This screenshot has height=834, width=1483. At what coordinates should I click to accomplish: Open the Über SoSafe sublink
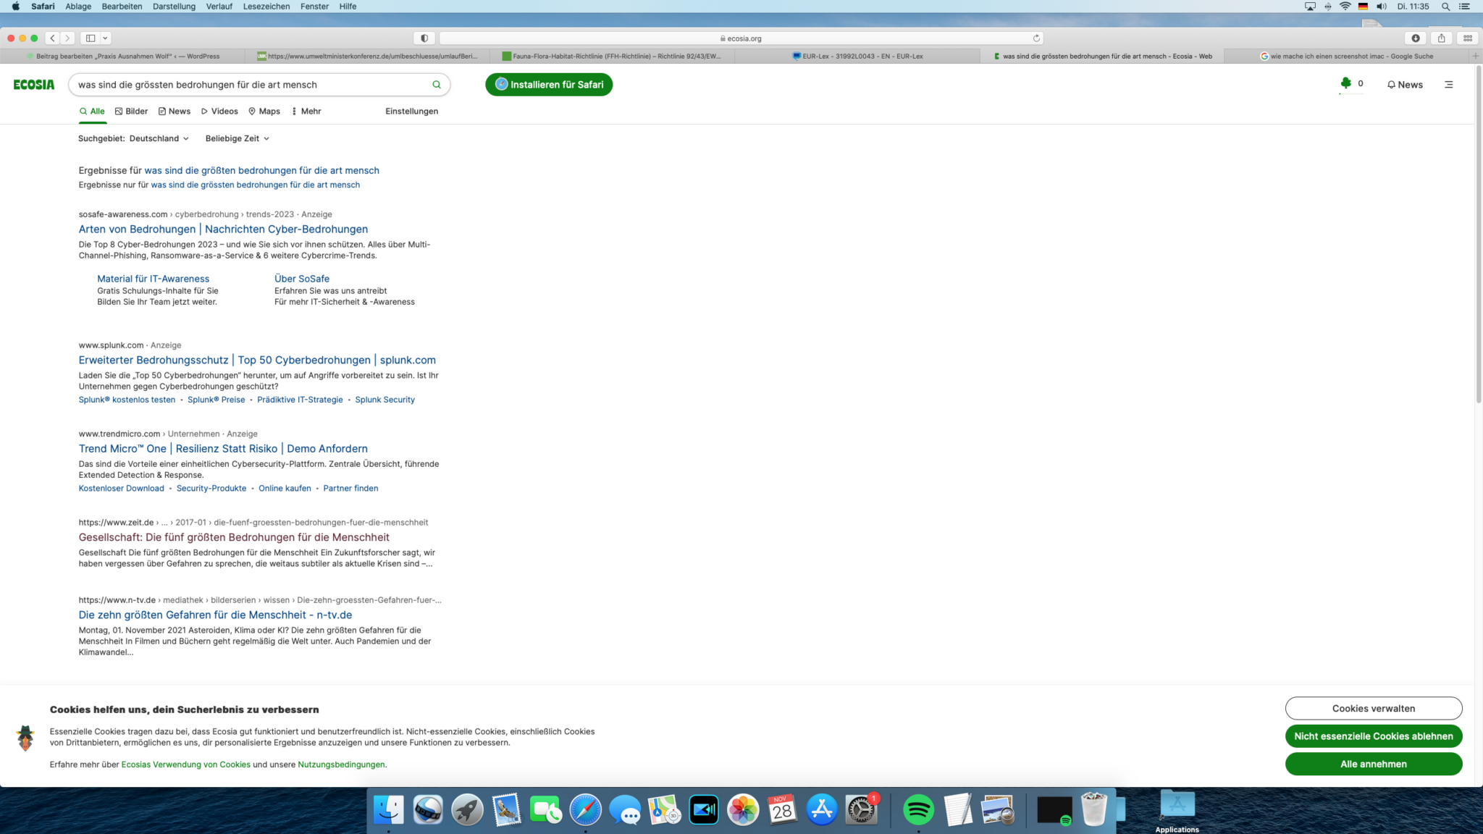point(302,279)
